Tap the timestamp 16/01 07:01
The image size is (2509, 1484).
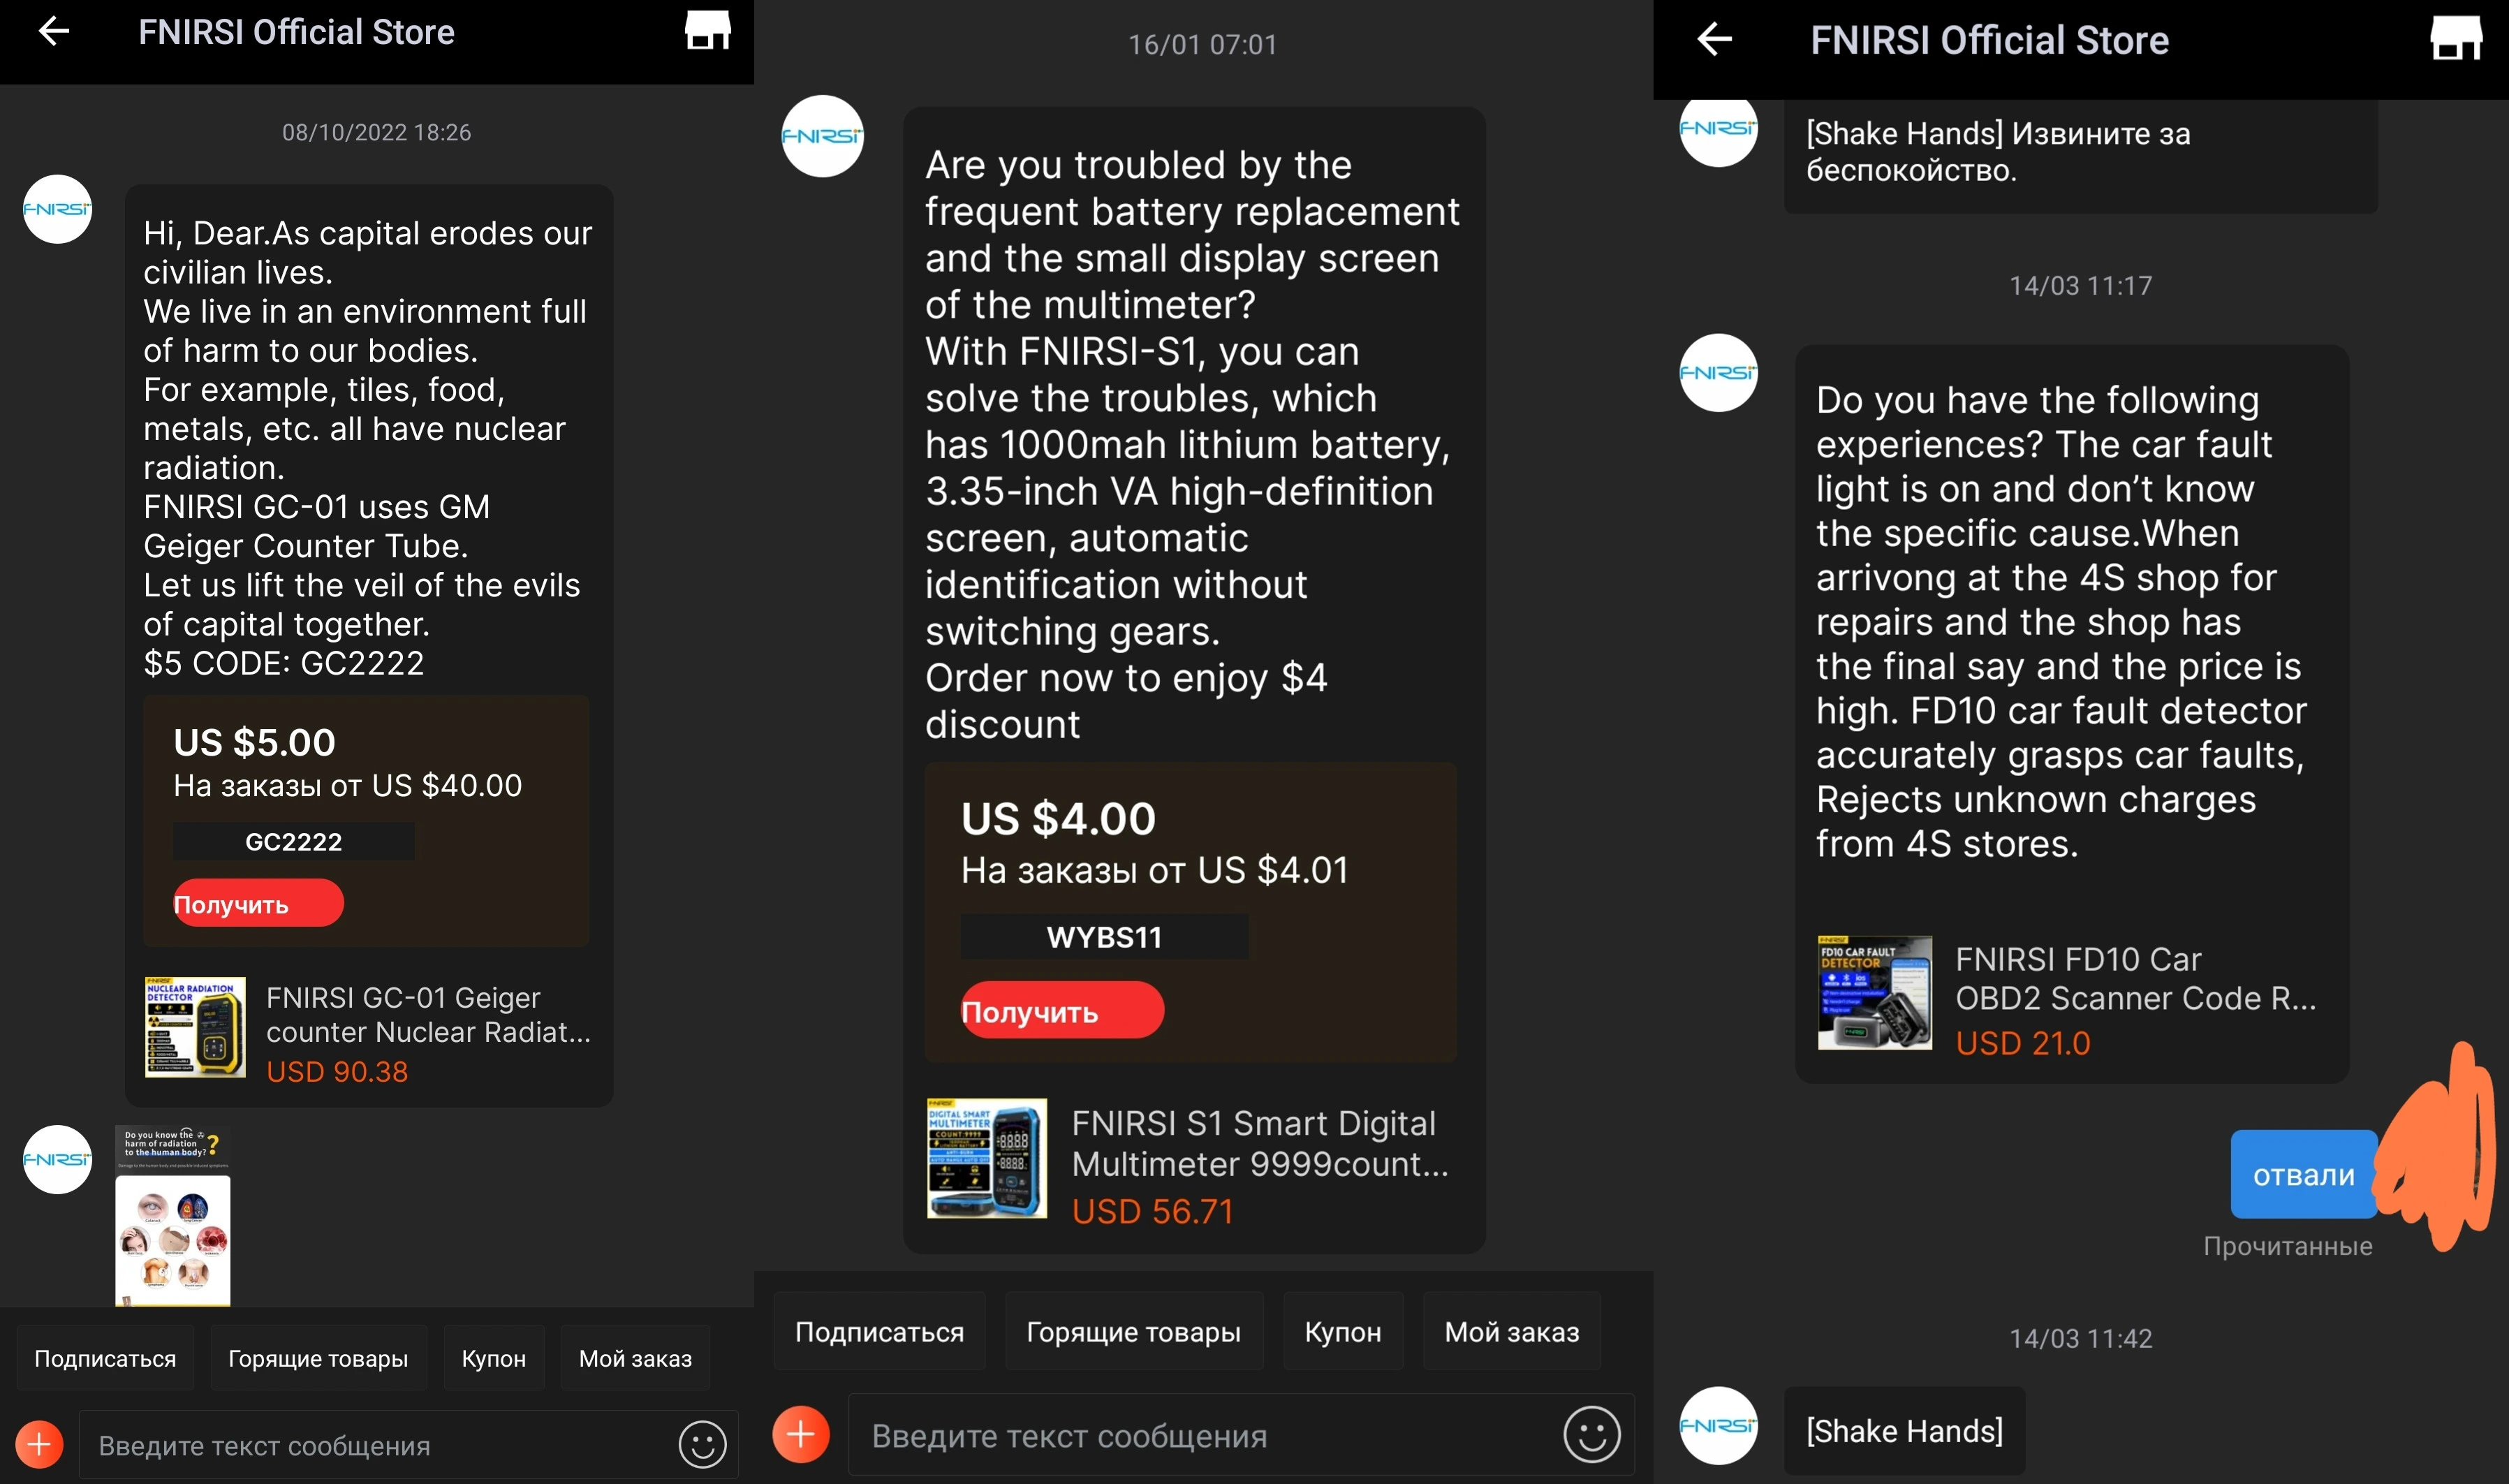pyautogui.click(x=1202, y=44)
